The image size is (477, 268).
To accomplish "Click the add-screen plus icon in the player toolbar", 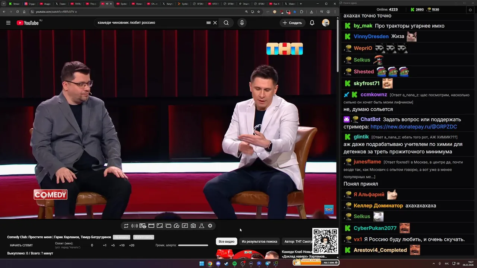I will pyautogui.click(x=185, y=226).
